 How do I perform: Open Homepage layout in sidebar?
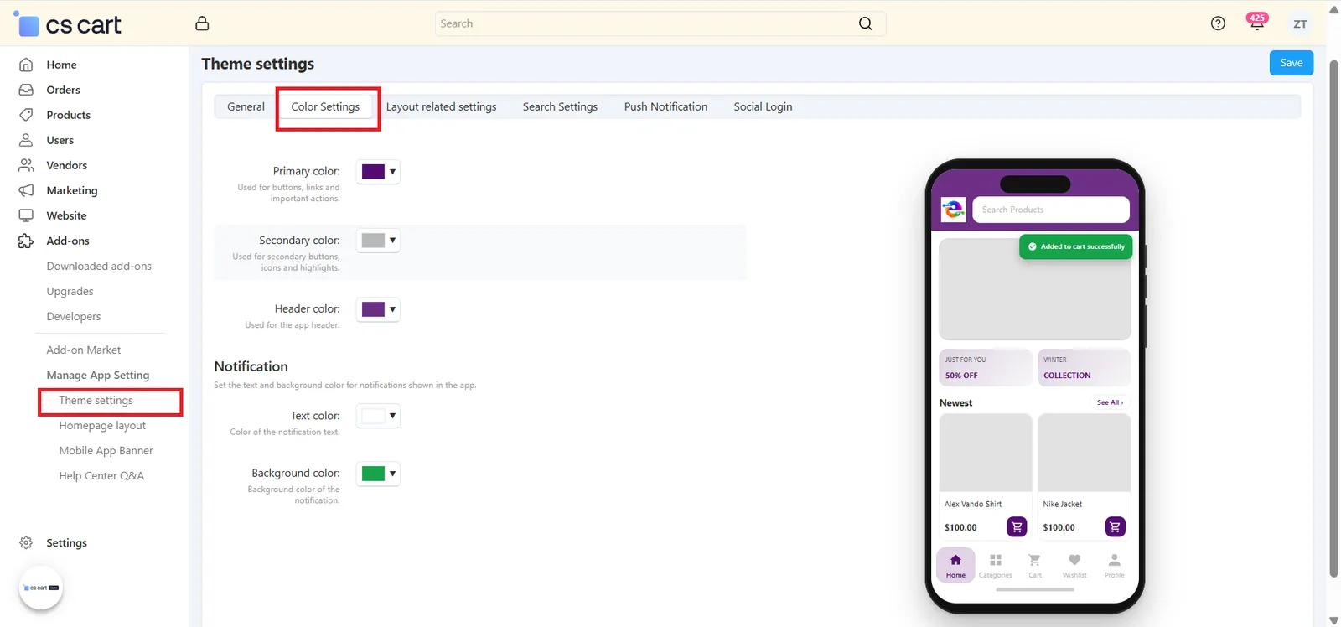[x=102, y=425]
